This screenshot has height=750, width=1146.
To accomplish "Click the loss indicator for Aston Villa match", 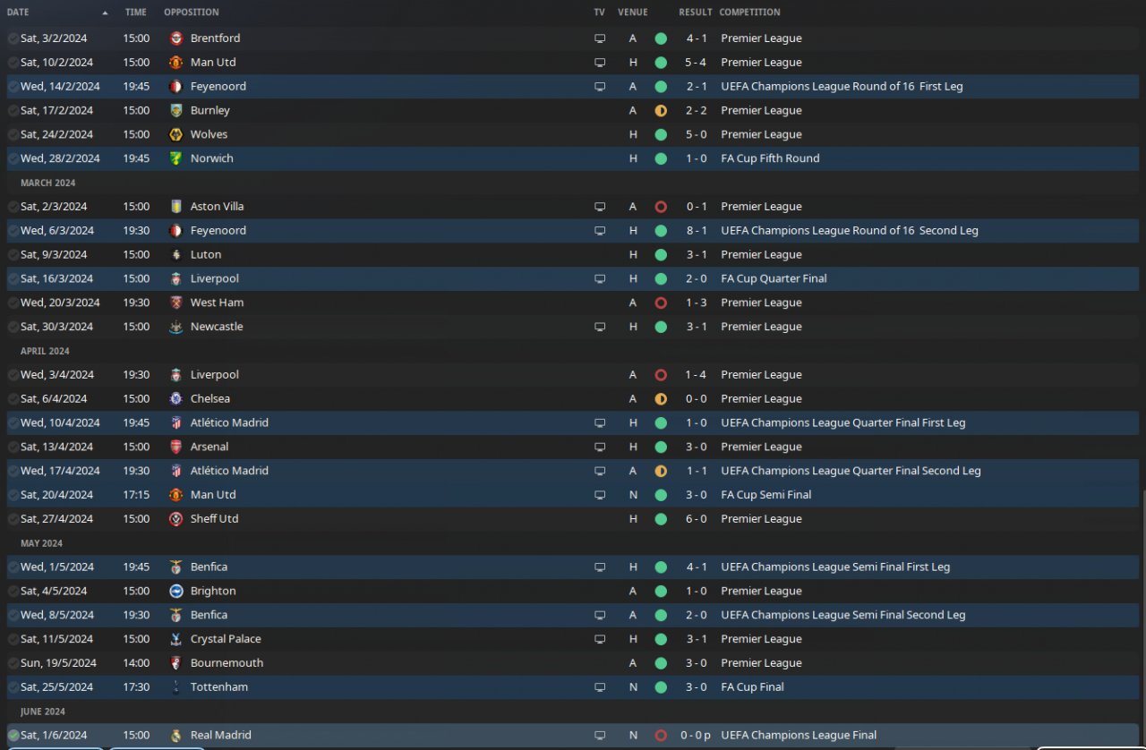I will click(661, 207).
